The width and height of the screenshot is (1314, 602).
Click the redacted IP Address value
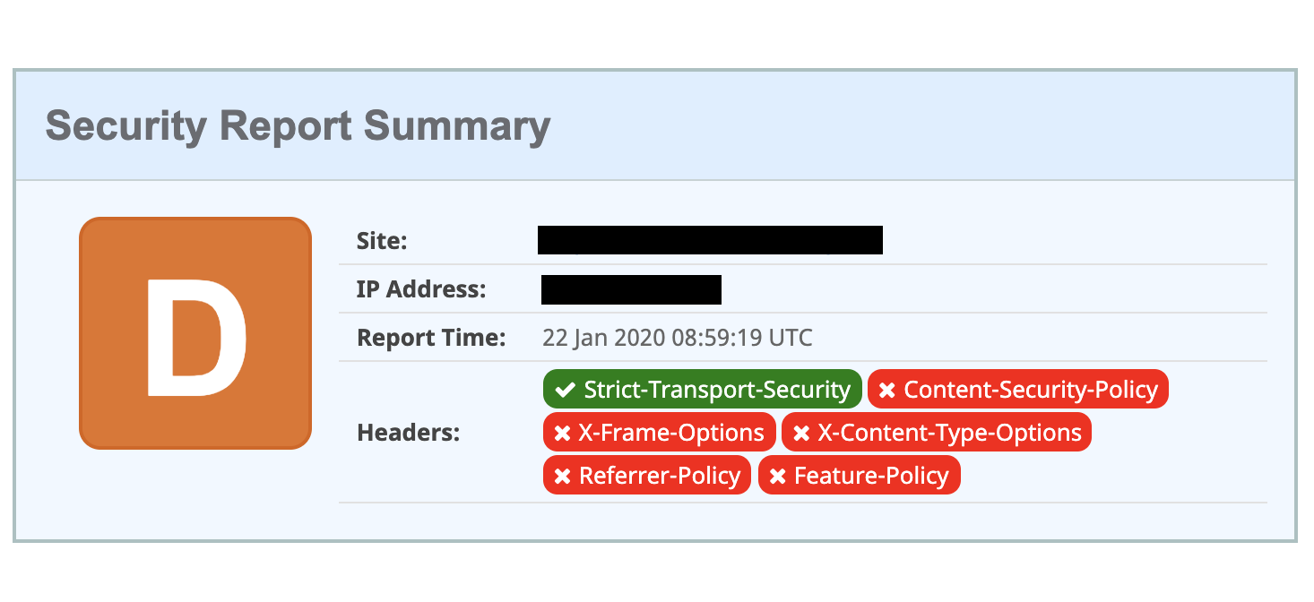(631, 289)
